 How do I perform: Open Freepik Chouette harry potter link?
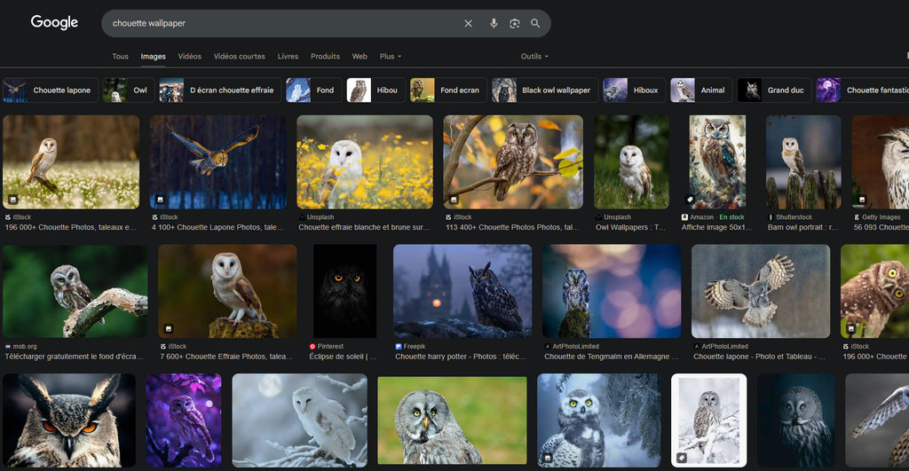[x=462, y=357]
